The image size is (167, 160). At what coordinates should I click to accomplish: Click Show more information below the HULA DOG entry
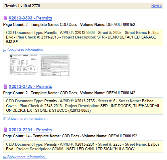(x=27, y=157)
